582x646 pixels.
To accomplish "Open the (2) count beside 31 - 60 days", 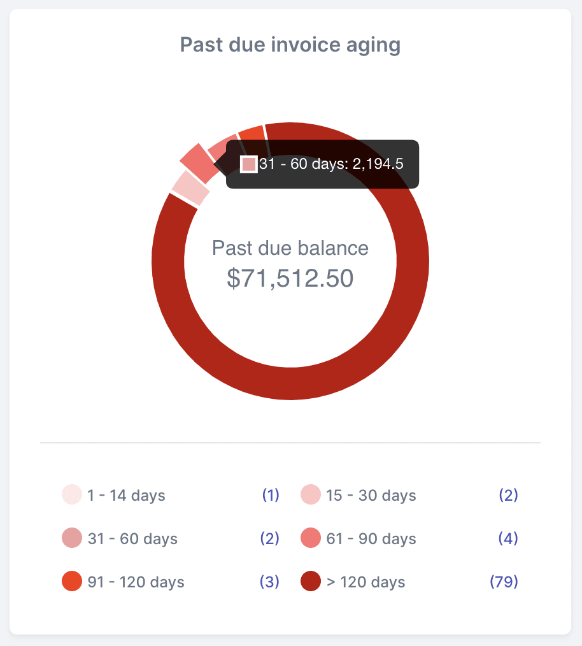I will coord(270,538).
